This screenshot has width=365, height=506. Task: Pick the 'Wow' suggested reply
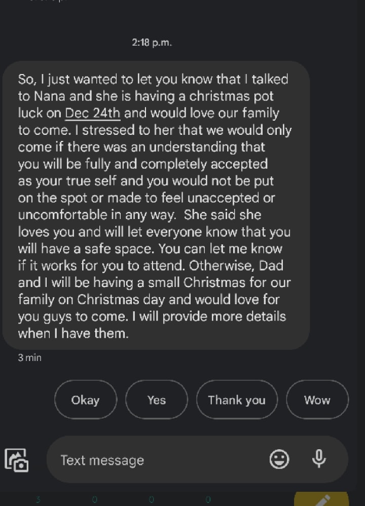pyautogui.click(x=317, y=400)
